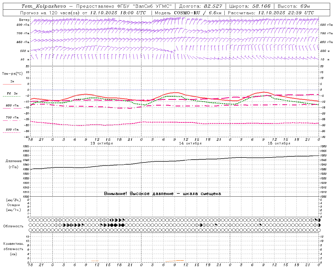Click the pink long-dash legend line under 850 гПа
The image size is (334, 267).
coord(12,108)
